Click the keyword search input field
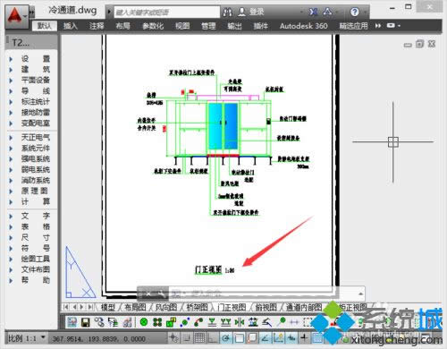 (x=167, y=13)
